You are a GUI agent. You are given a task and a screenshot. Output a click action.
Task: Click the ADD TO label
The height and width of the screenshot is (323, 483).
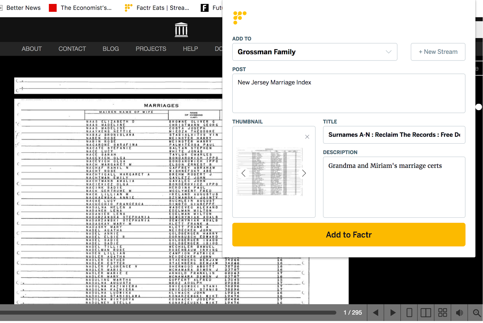242,39
